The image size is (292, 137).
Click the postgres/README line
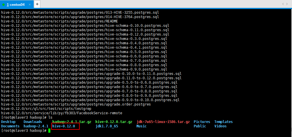click(59, 21)
